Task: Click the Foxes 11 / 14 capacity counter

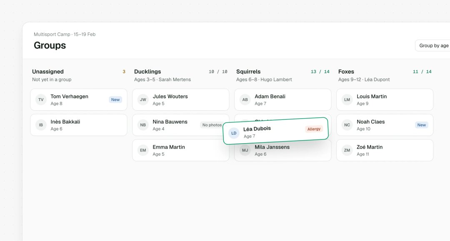Action: pos(422,72)
